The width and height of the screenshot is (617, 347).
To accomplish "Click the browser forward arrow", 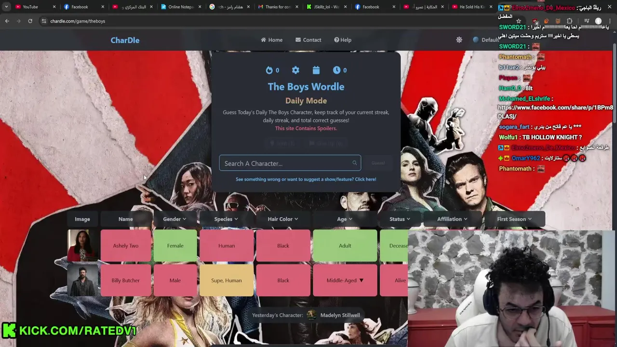I will pyautogui.click(x=18, y=21).
